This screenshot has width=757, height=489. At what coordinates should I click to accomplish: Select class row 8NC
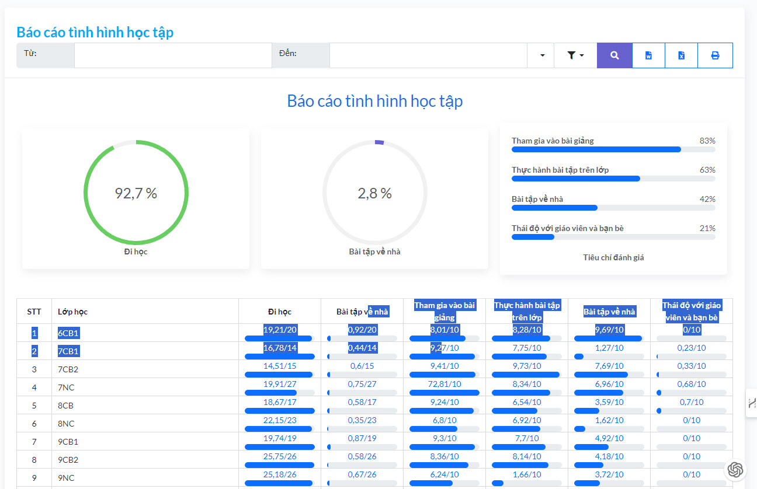pyautogui.click(x=374, y=424)
